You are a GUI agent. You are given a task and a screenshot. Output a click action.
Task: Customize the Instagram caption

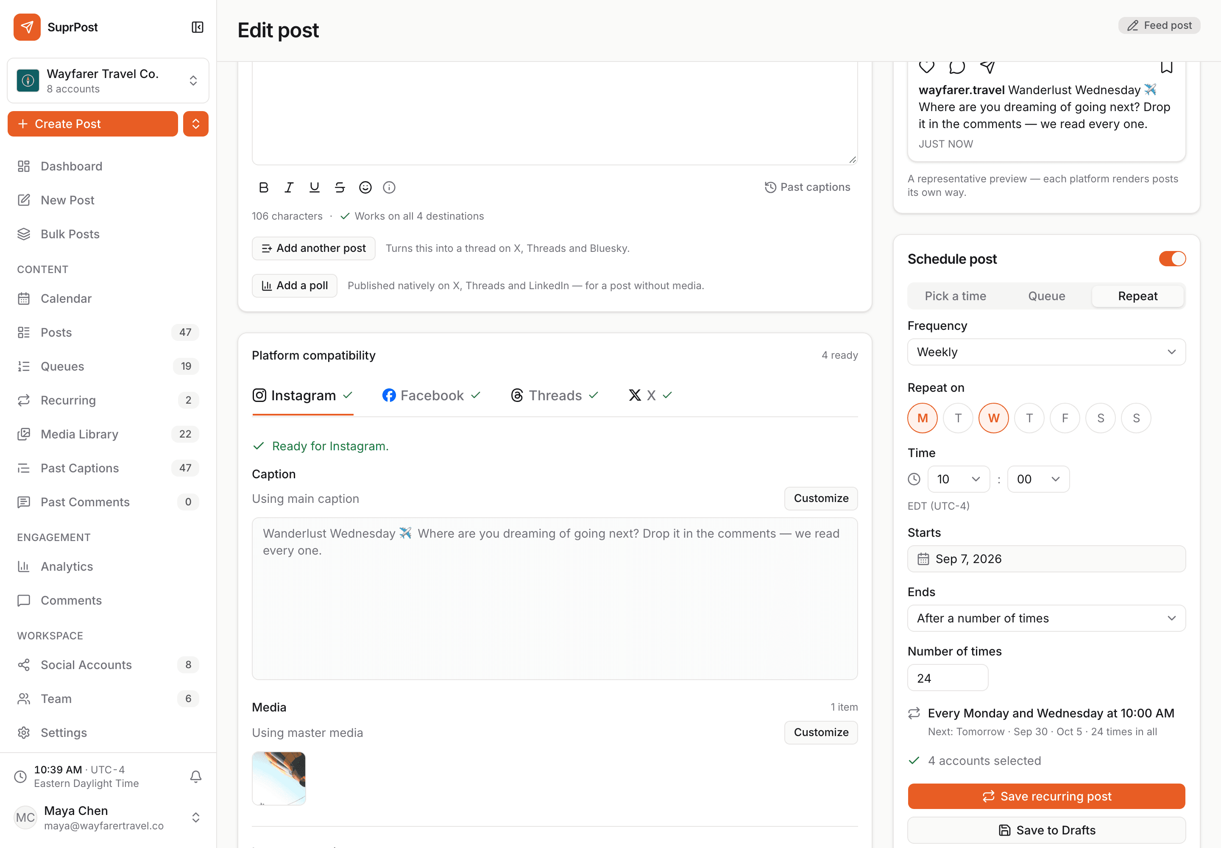pos(821,499)
